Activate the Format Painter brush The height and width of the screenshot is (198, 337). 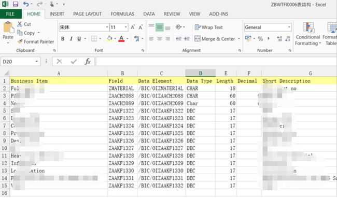(x=36, y=41)
